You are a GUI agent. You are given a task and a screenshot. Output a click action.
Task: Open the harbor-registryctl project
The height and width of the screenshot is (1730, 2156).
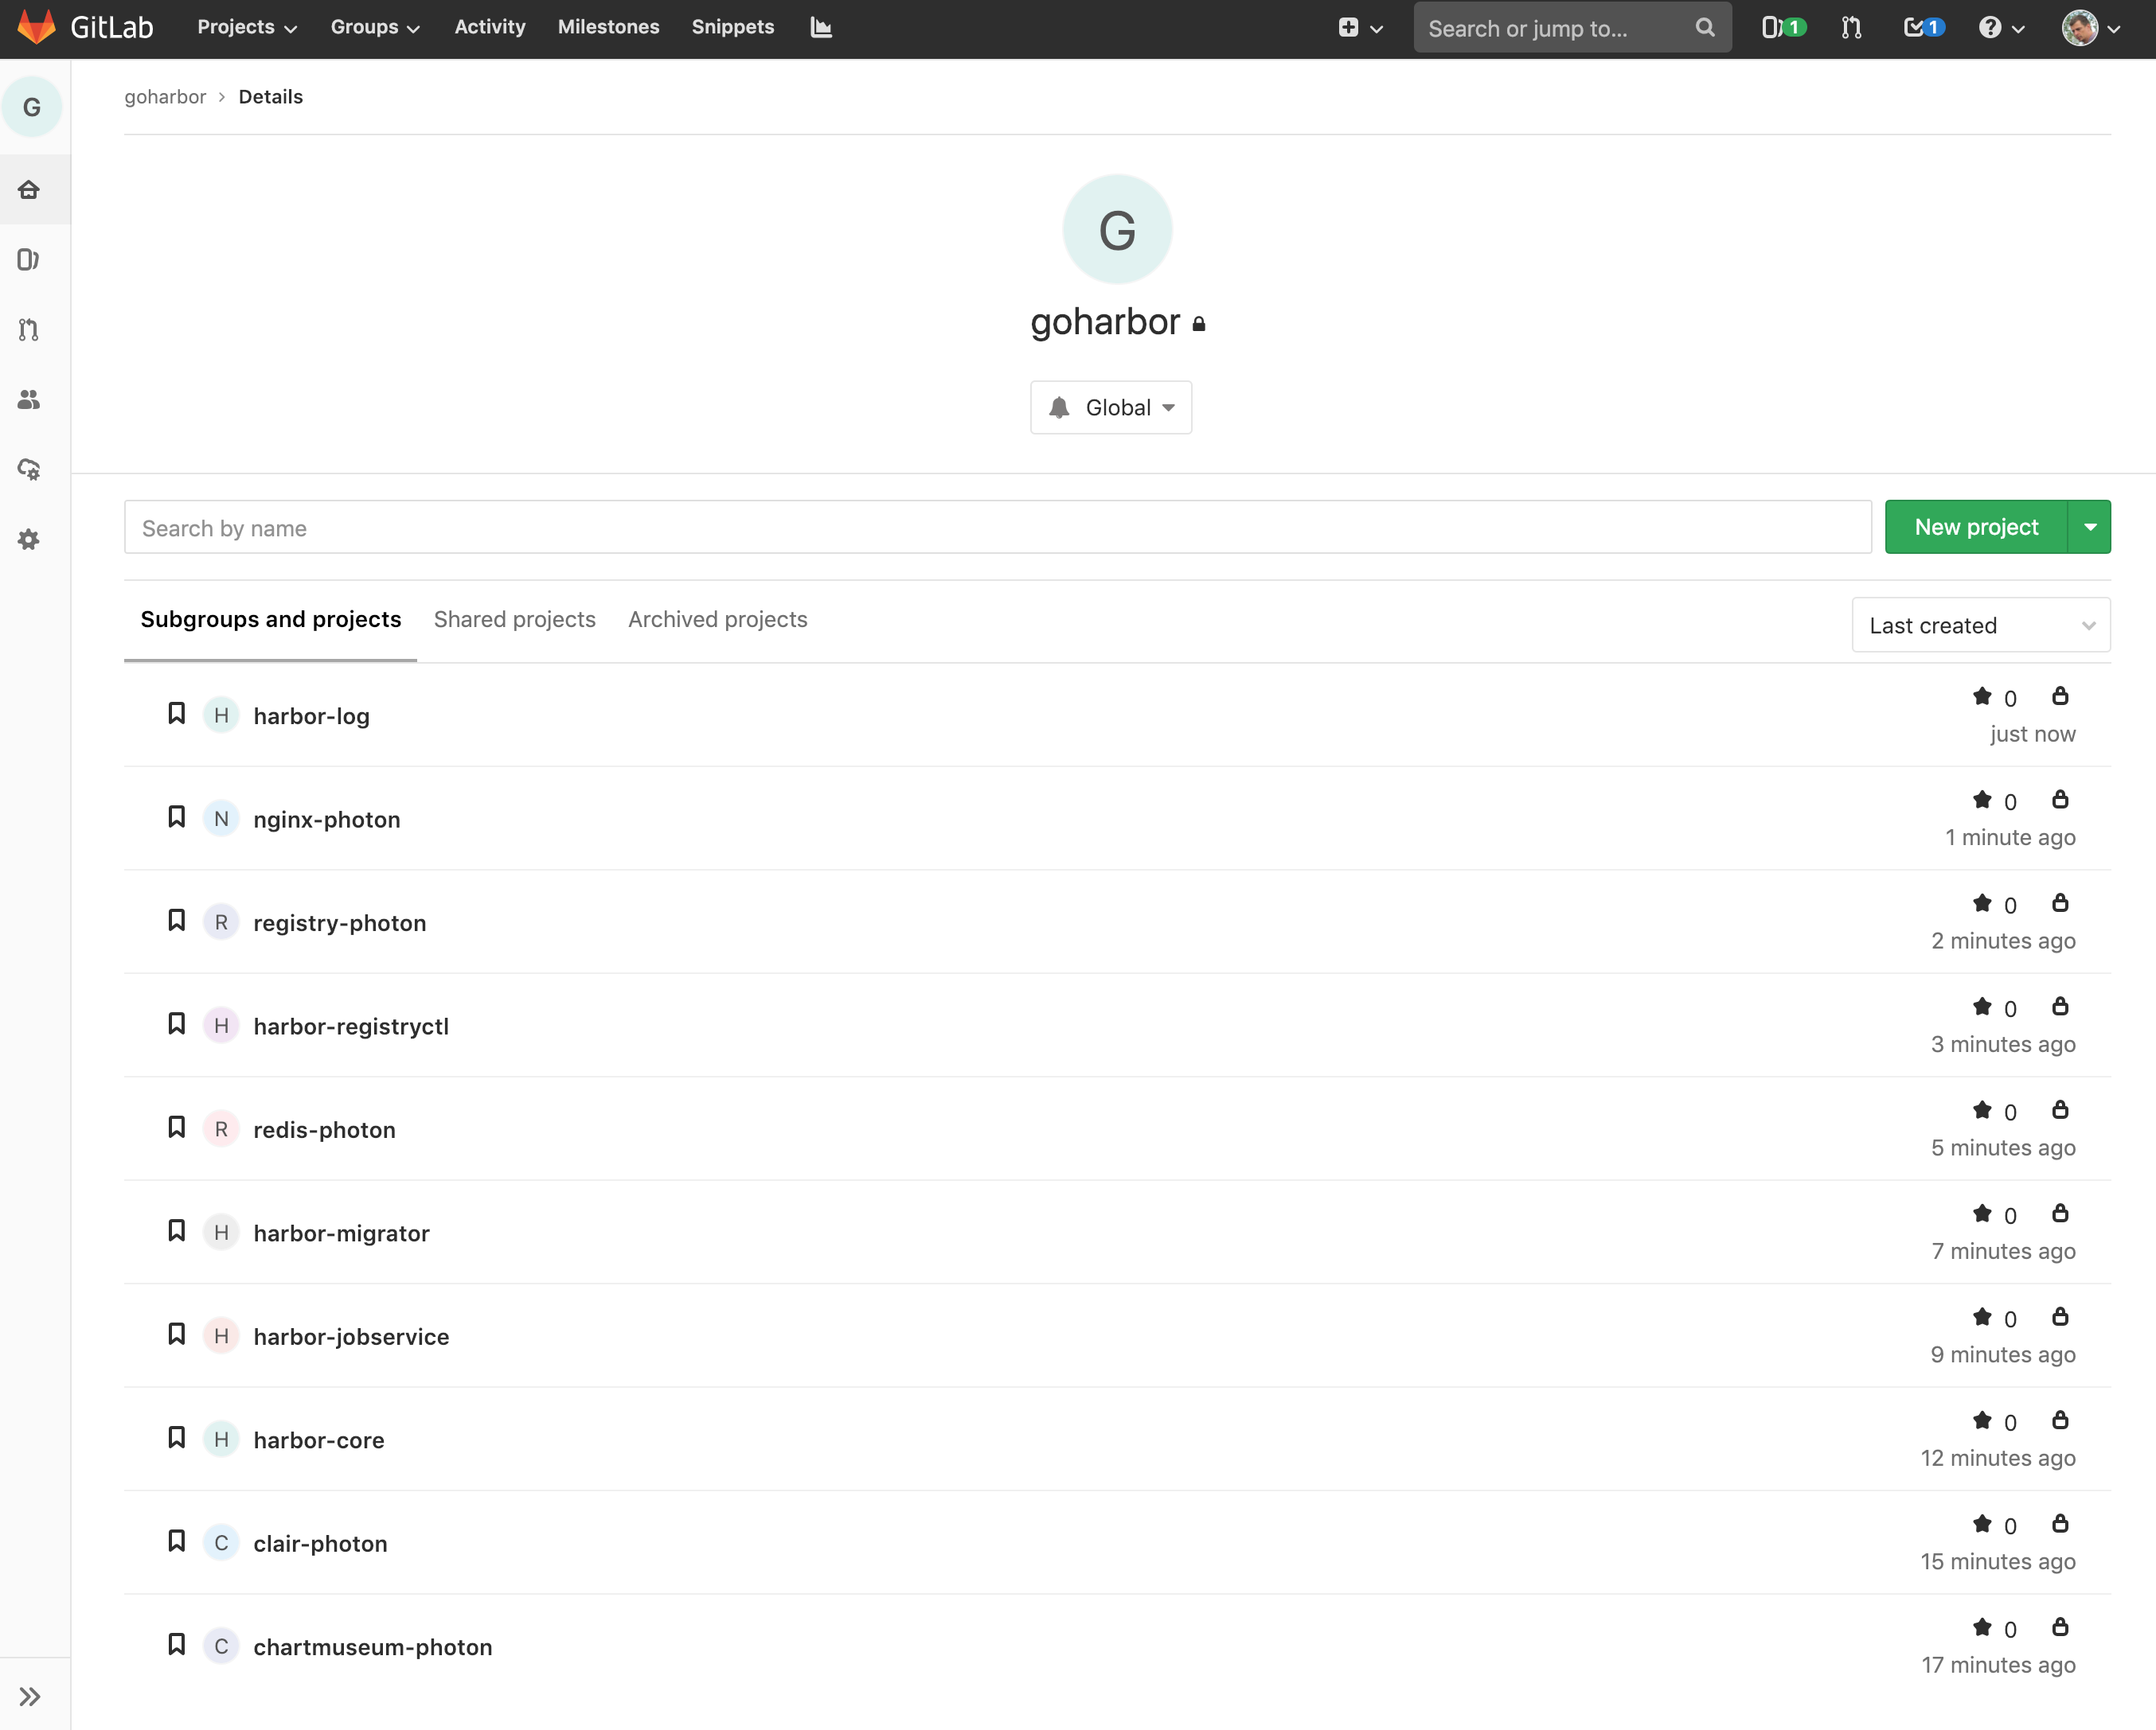coord(351,1027)
